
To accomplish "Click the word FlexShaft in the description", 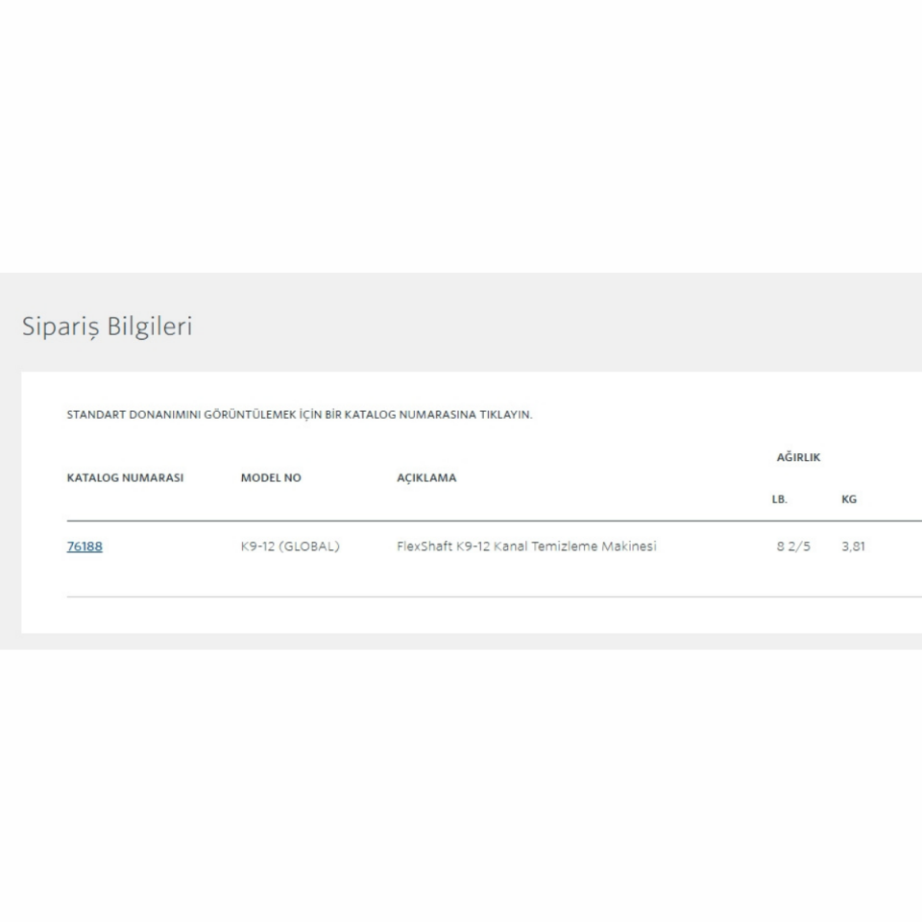I will [425, 546].
